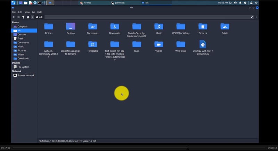Screen dimensions: 278x151
Task: Click Browse Network in sidebar
Action: tap(24, 75)
